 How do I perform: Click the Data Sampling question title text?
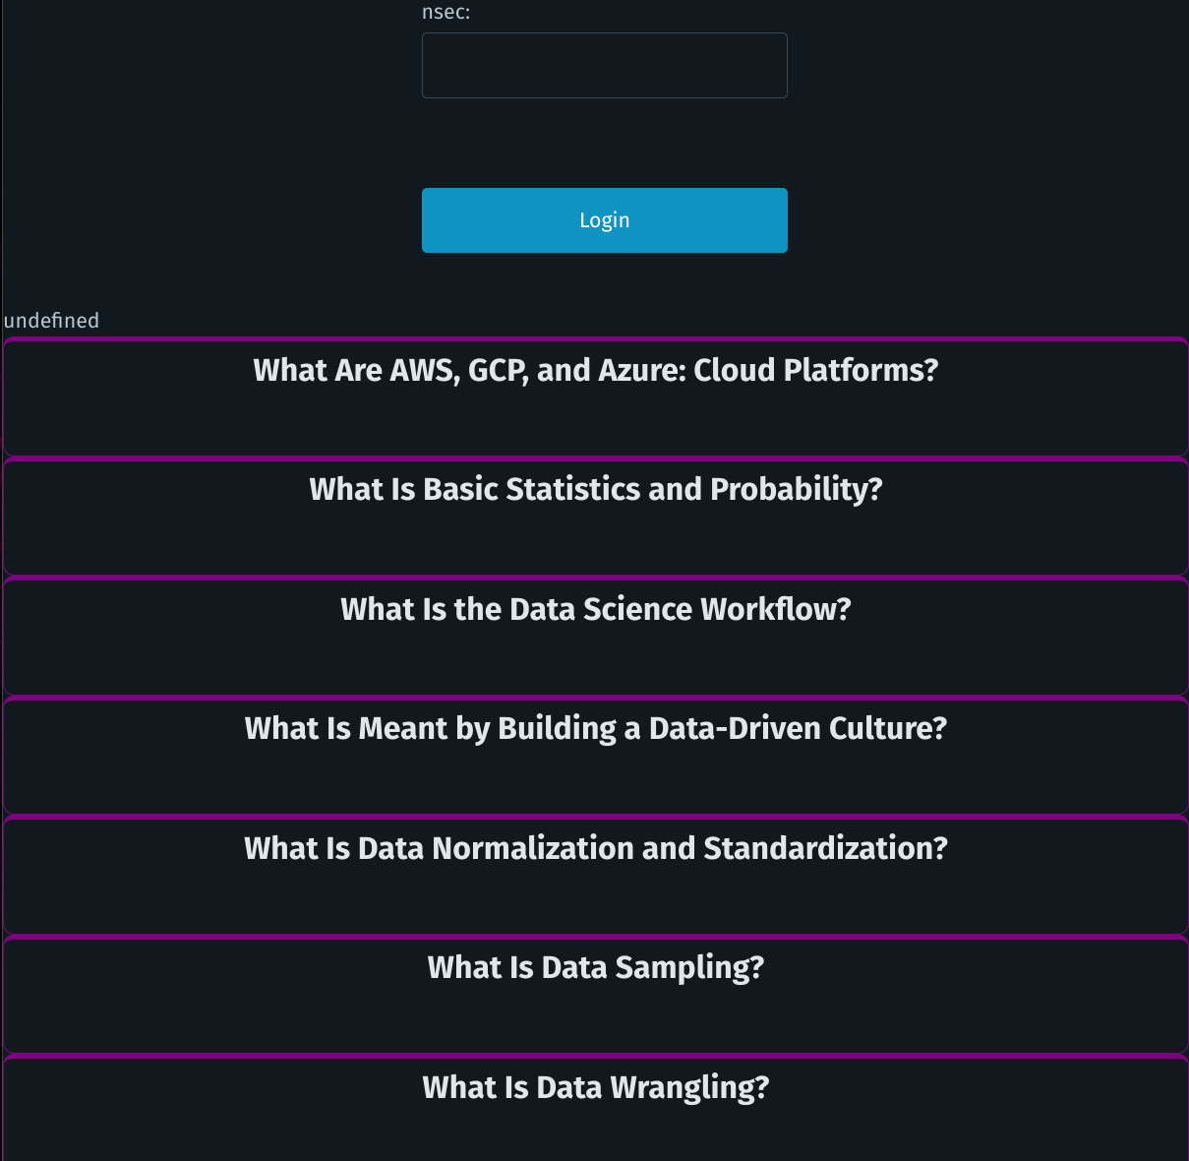[x=595, y=967]
